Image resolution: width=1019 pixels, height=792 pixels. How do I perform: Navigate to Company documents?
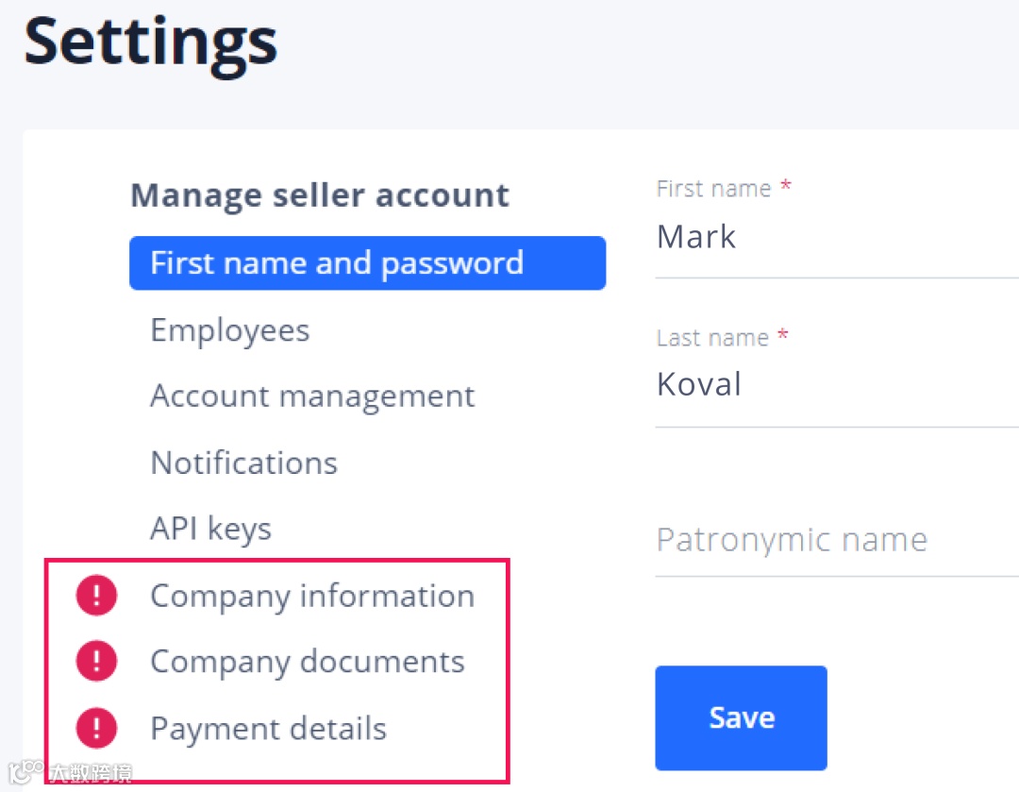coord(308,662)
